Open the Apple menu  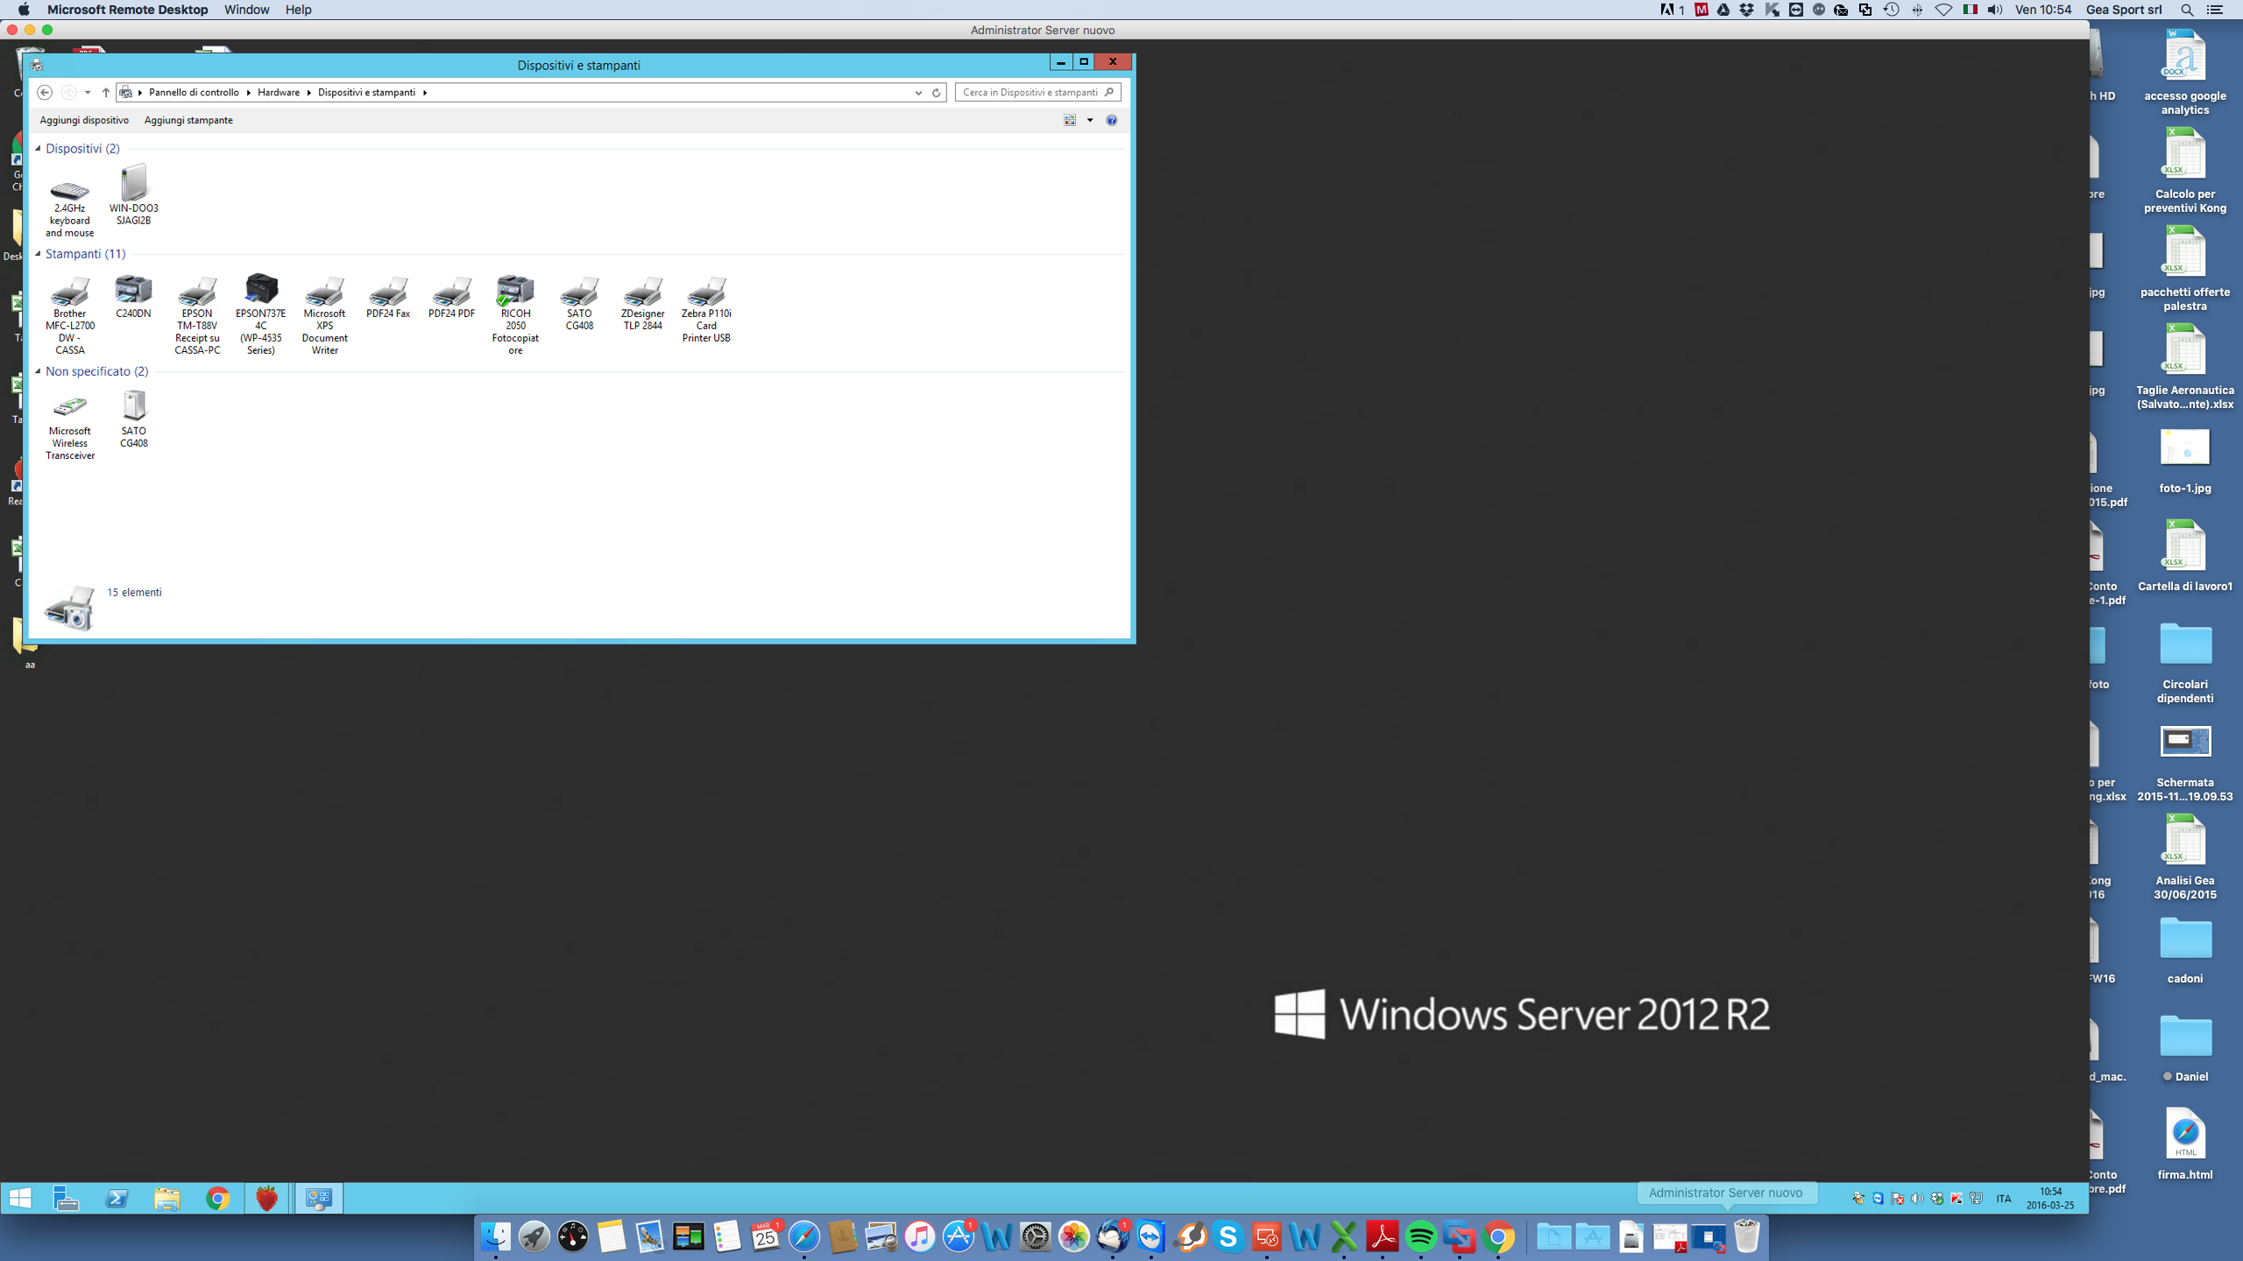pyautogui.click(x=24, y=10)
